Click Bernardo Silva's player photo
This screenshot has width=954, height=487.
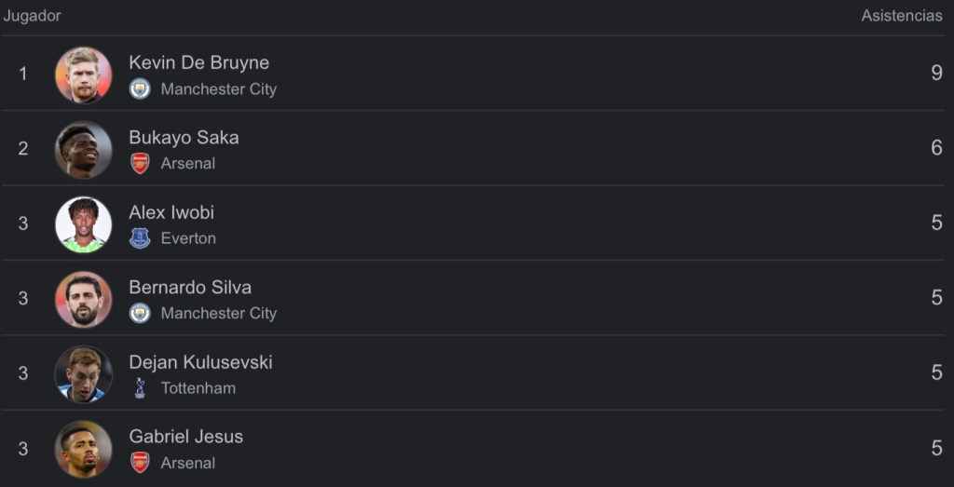[83, 299]
